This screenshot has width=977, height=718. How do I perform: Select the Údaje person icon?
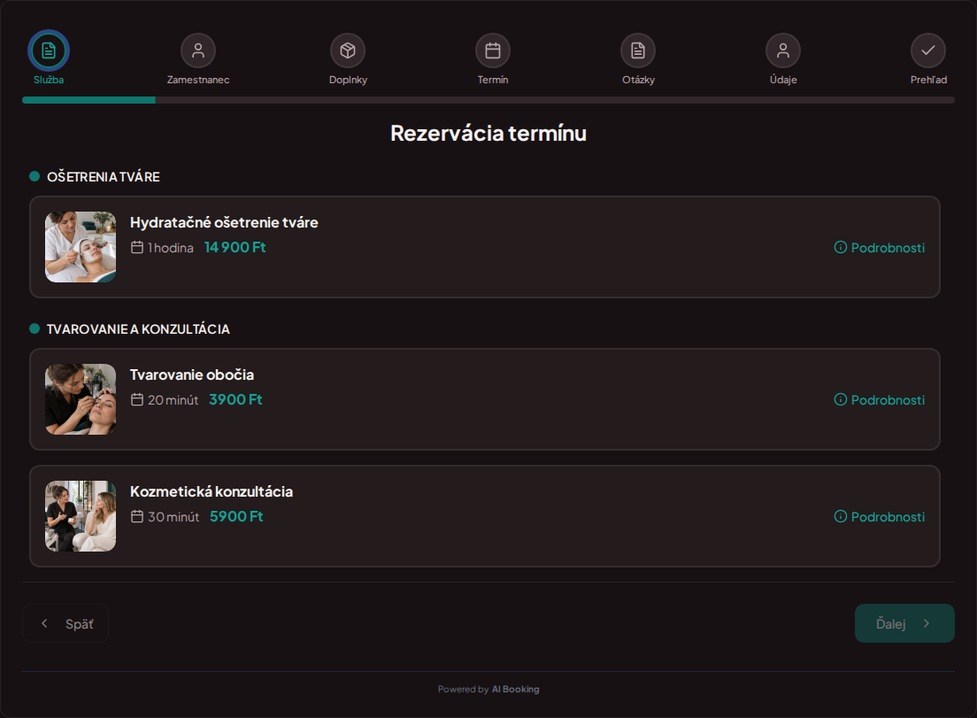[783, 50]
